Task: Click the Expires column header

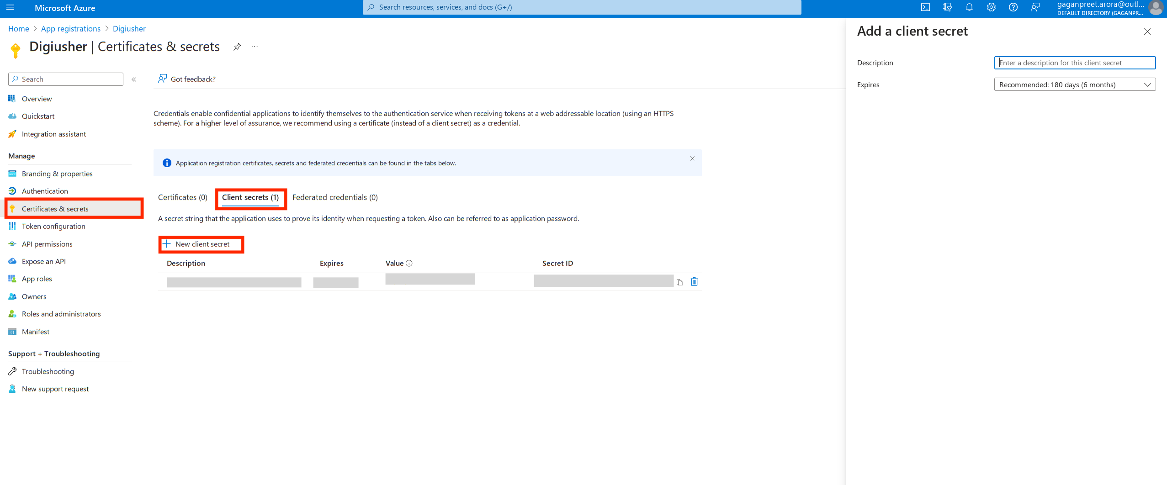Action: click(x=332, y=263)
